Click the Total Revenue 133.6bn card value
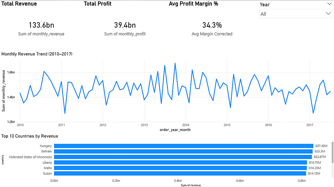This screenshot has width=334, height=187. pos(41,25)
